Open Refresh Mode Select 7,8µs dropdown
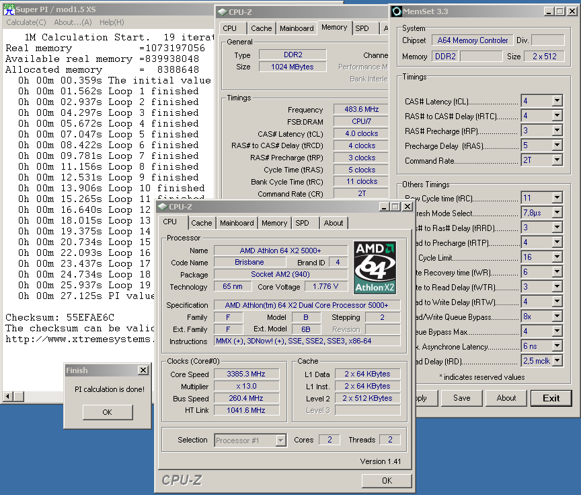This screenshot has width=581, height=495. point(557,213)
